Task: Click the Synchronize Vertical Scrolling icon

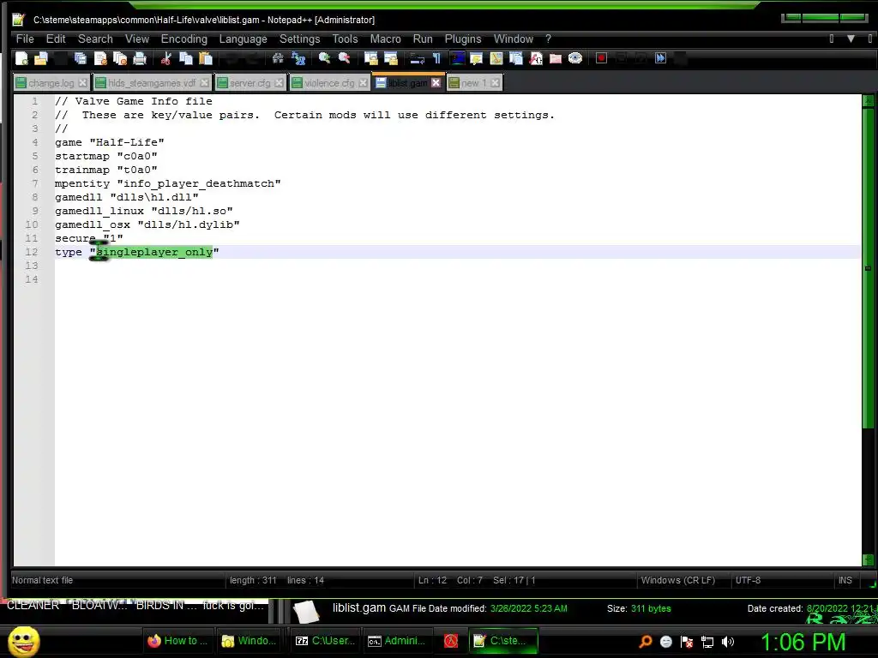Action: tap(370, 58)
